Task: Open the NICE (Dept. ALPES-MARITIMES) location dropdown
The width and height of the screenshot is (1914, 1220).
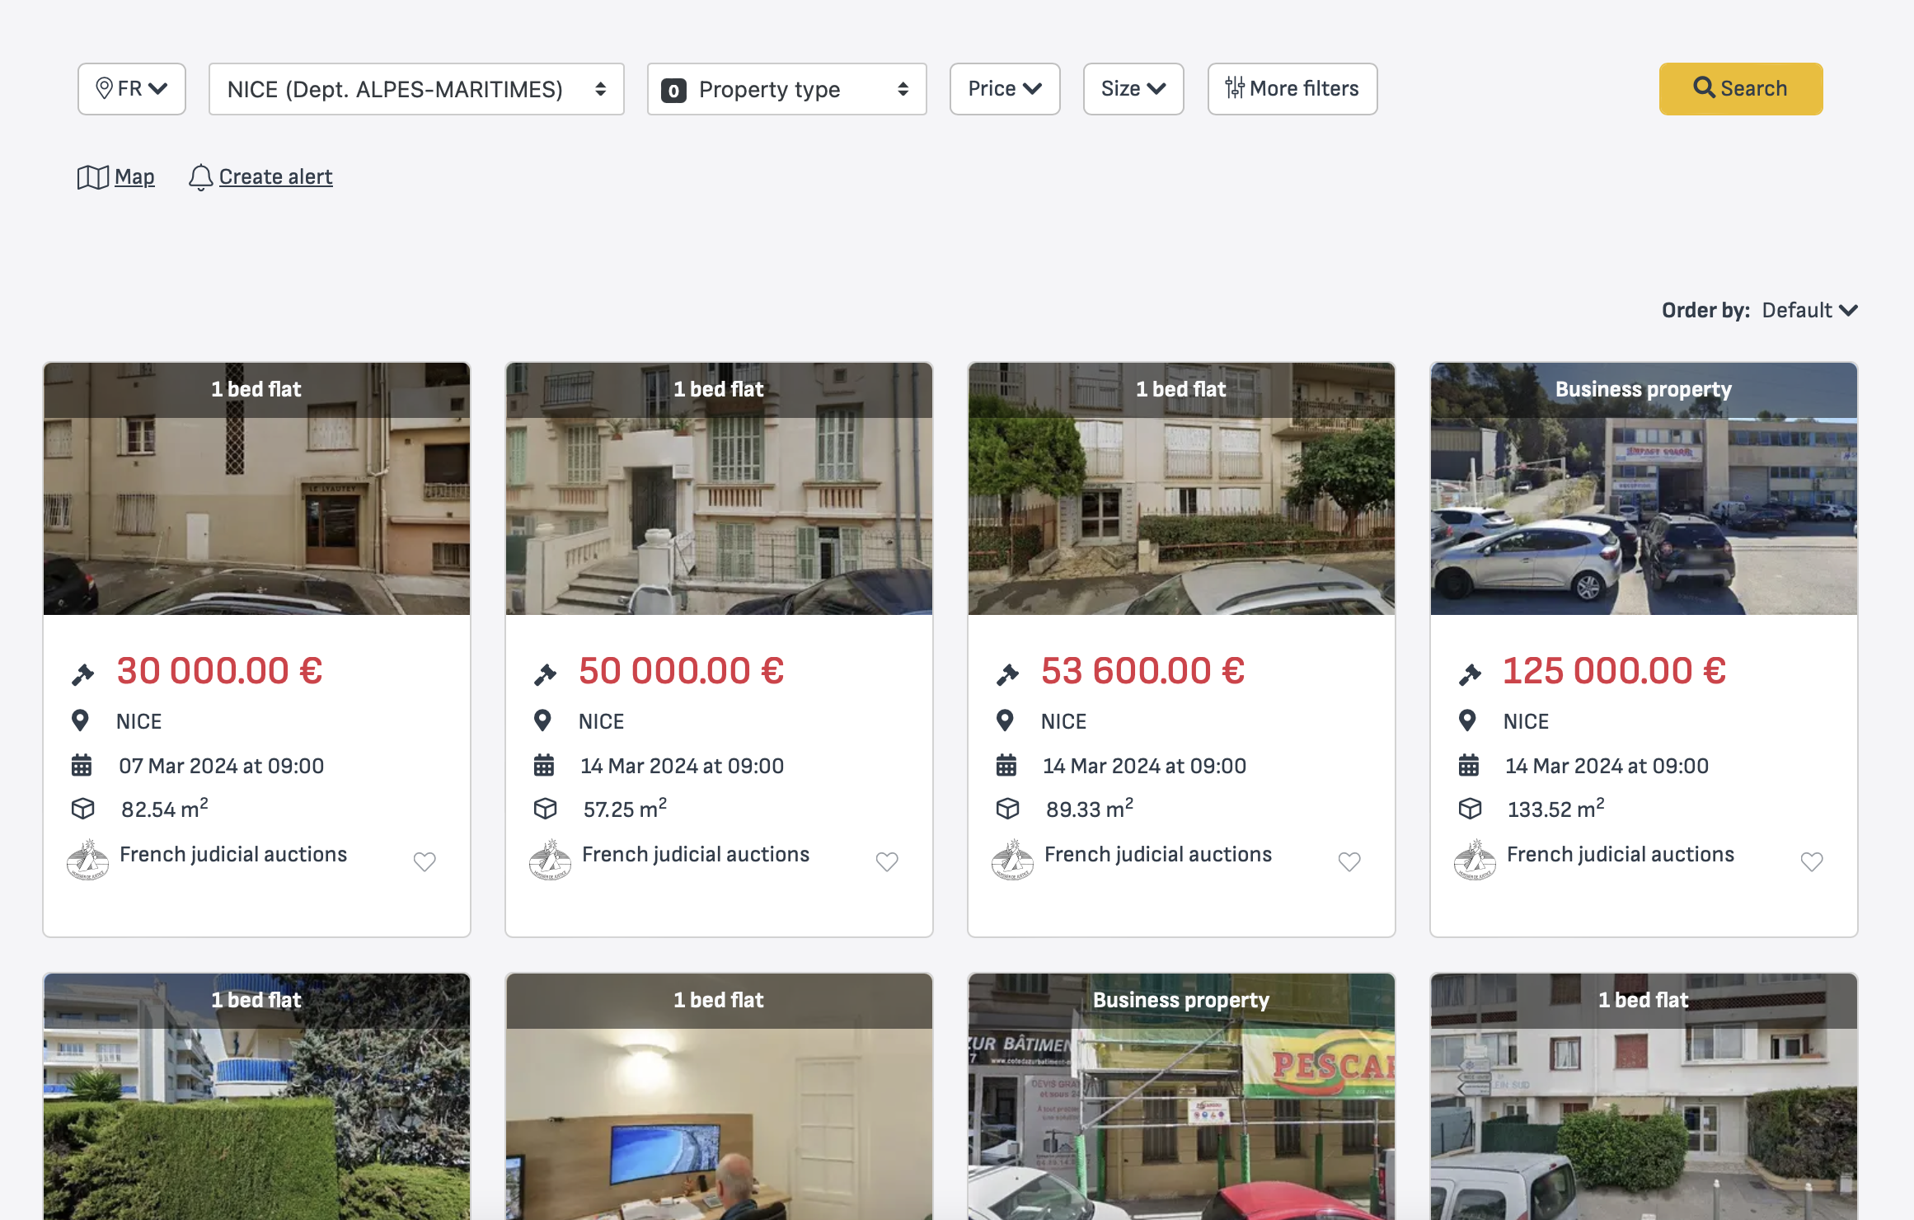Action: [416, 89]
